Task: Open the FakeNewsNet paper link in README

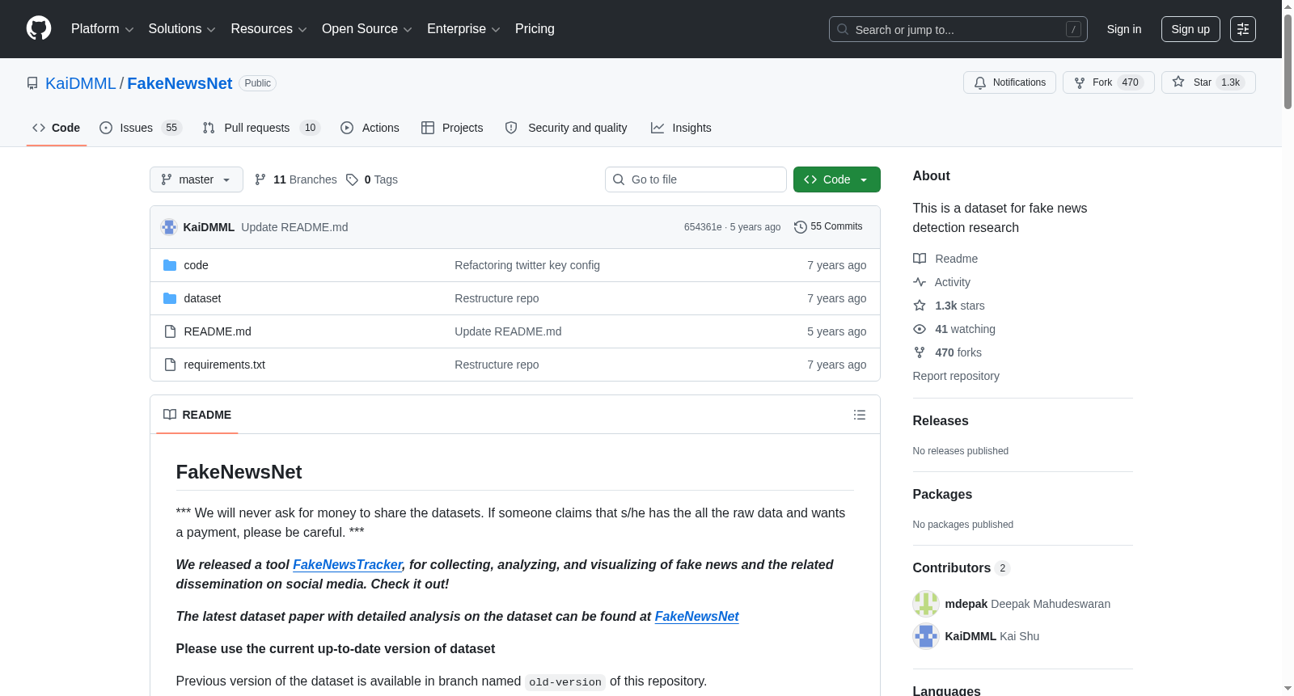Action: coord(696,616)
